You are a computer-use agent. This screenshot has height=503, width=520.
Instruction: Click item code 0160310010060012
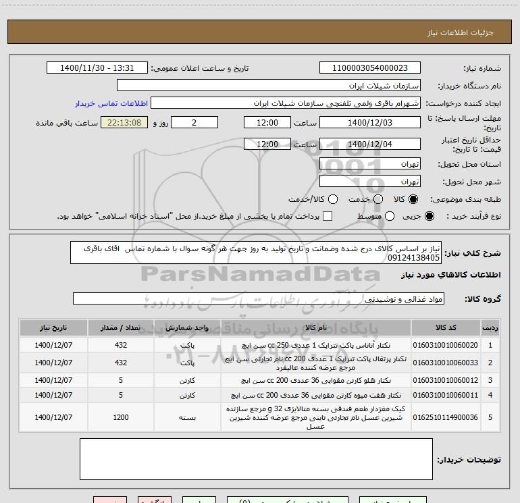[446, 380]
